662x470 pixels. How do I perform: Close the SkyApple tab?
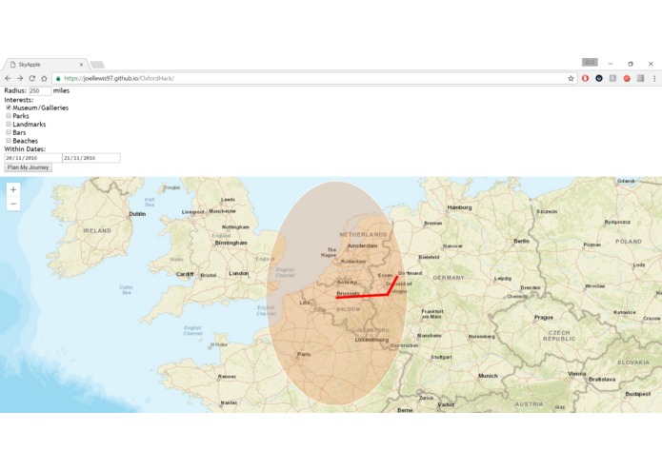(x=81, y=65)
